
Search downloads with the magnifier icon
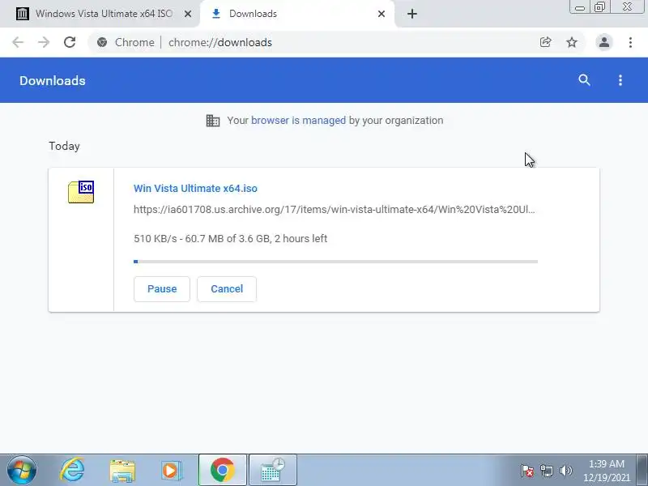(584, 80)
